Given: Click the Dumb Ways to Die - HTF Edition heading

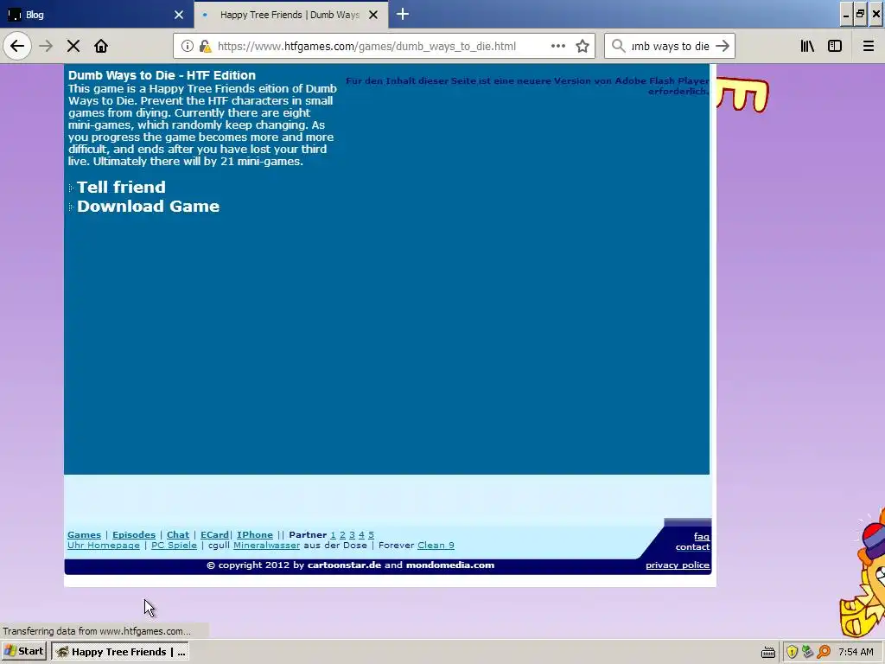Looking at the screenshot, I should [x=162, y=75].
